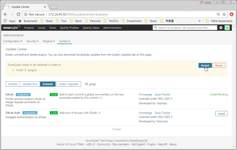
Task: Open the Investiment bookmarks folder
Action: [132, 21]
